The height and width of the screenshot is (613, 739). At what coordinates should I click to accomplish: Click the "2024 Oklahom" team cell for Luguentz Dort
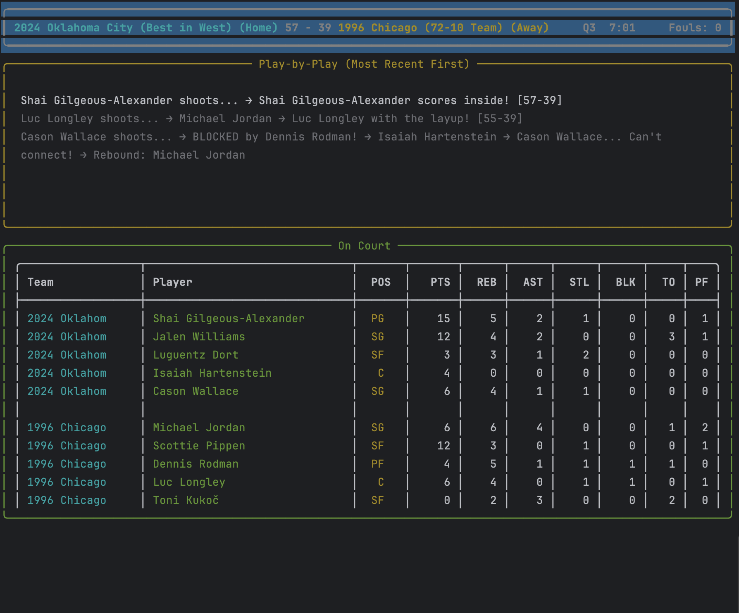pos(67,355)
